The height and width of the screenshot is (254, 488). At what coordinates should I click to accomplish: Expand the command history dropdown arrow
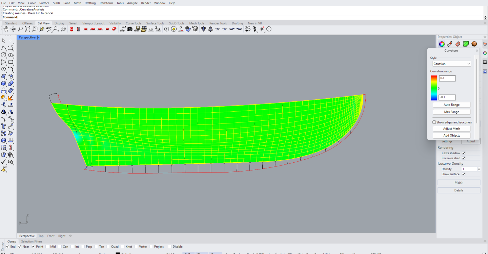485,17
